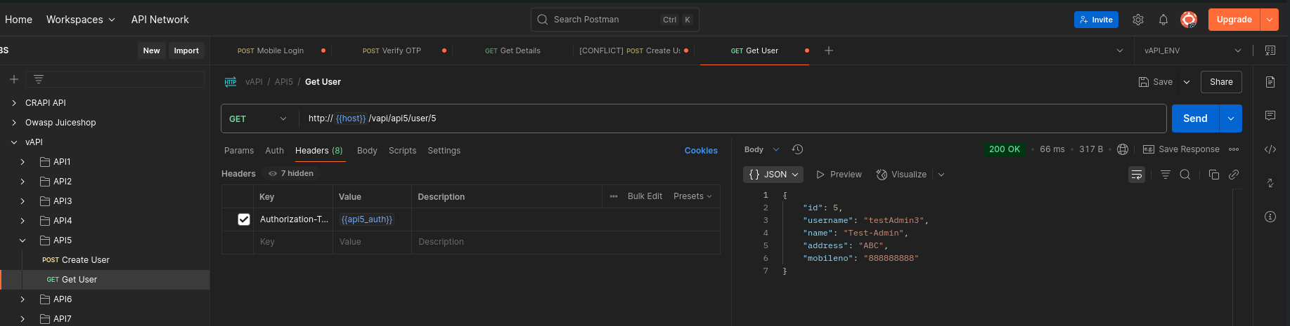The width and height of the screenshot is (1290, 326).
Task: Switch to the Auth tab
Action: [x=274, y=151]
